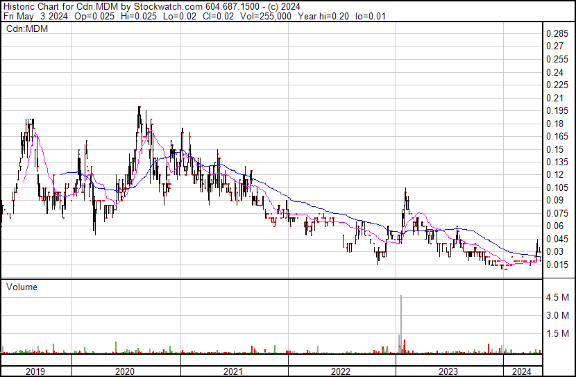Click the 4.5 M volume axis label
Viewport: 576px width, 377px height.
tap(558, 297)
